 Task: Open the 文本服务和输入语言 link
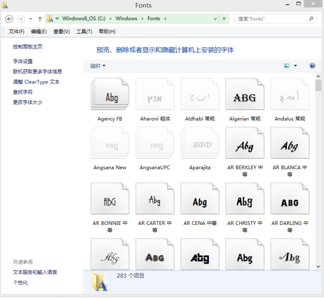click(x=35, y=272)
